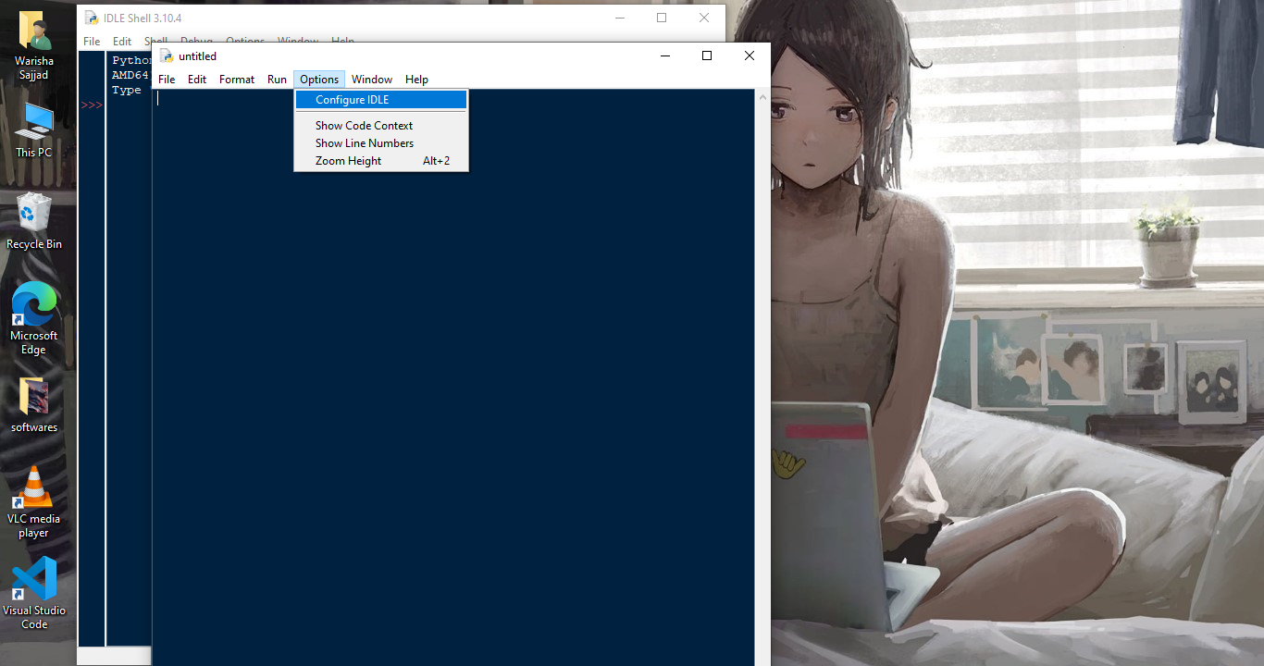Click the >>> prompt in IDLE Shell

click(92, 105)
